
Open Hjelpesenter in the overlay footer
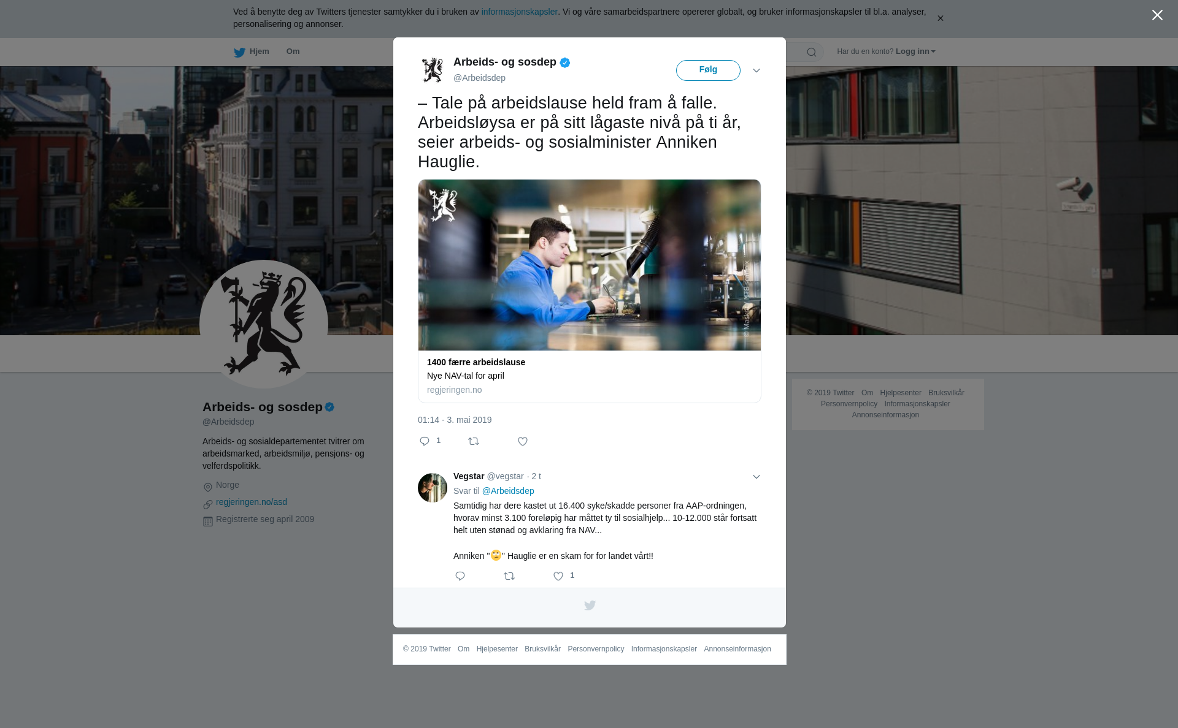click(497, 649)
